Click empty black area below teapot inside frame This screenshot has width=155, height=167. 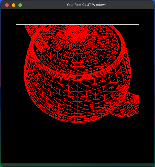click(x=77, y=136)
